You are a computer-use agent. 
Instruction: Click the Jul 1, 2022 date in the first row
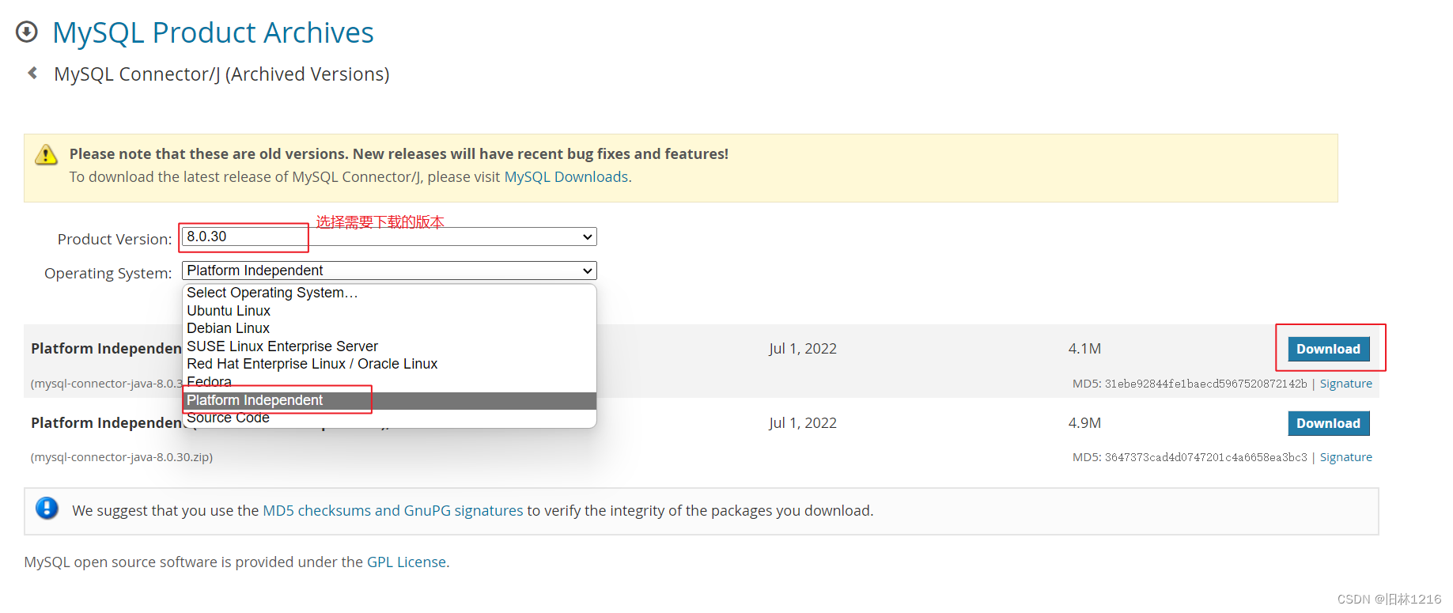tap(803, 349)
